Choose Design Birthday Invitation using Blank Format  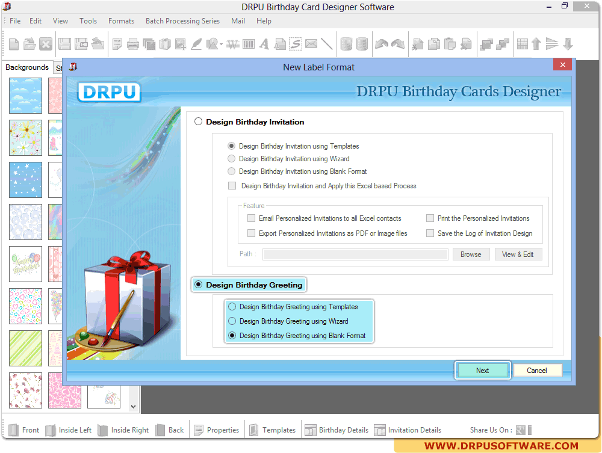pos(231,171)
